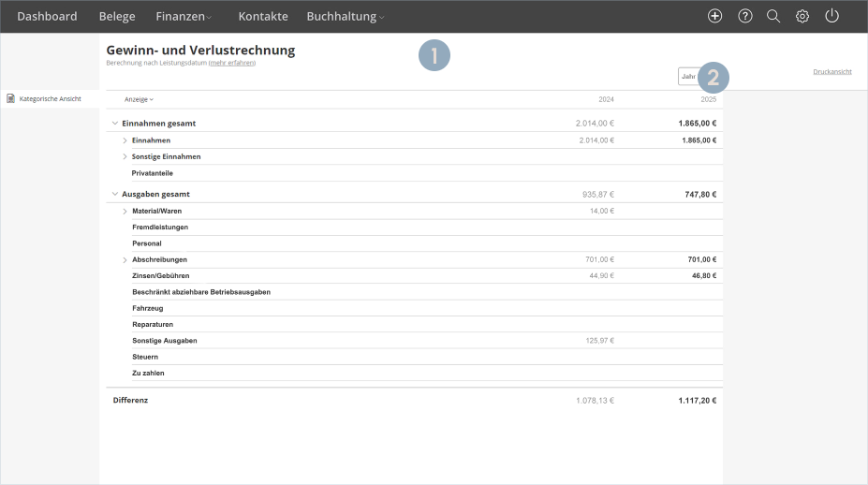The width and height of the screenshot is (868, 485).
Task: Click the Gewinn- und Verlustrechnung heading
Action: point(200,51)
